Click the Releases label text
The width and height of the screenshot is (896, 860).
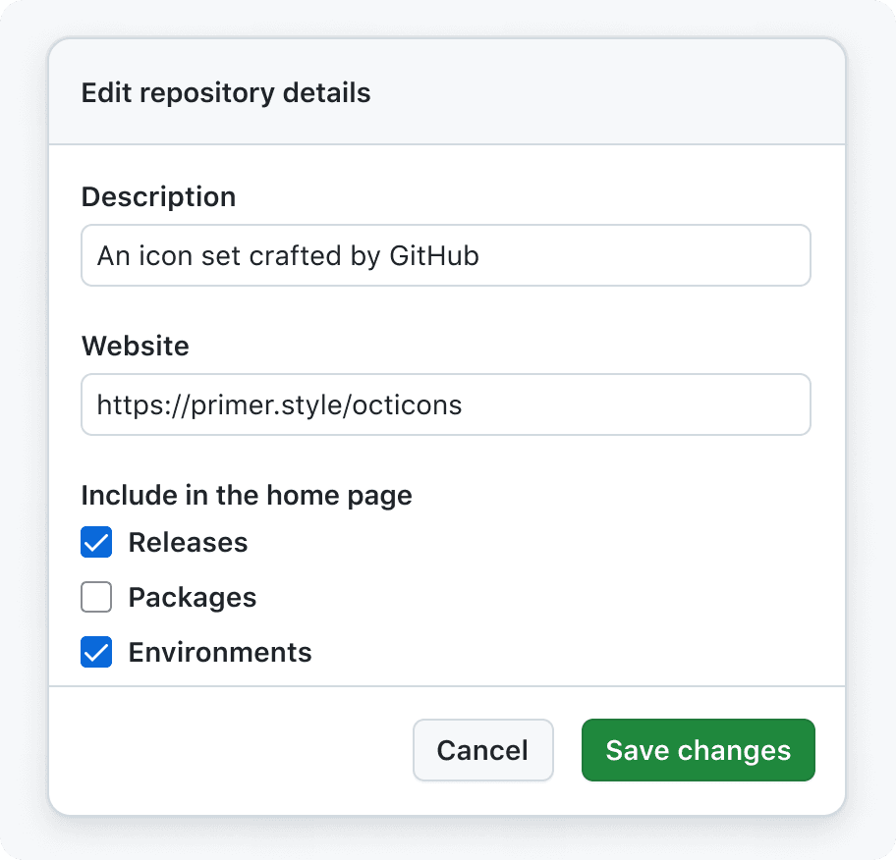[x=188, y=542]
